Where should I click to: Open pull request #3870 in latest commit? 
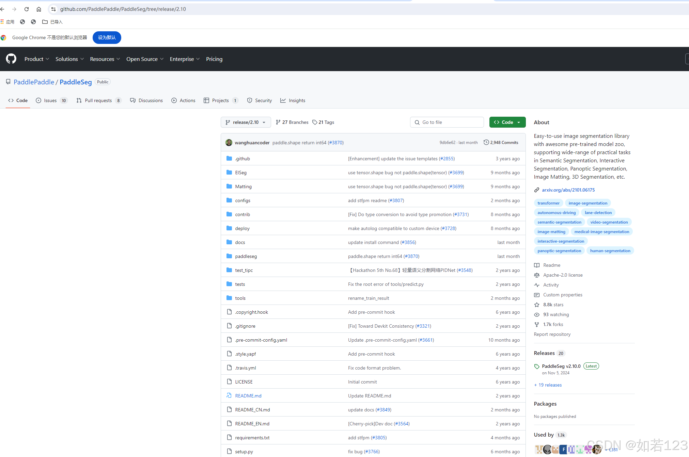coord(336,143)
